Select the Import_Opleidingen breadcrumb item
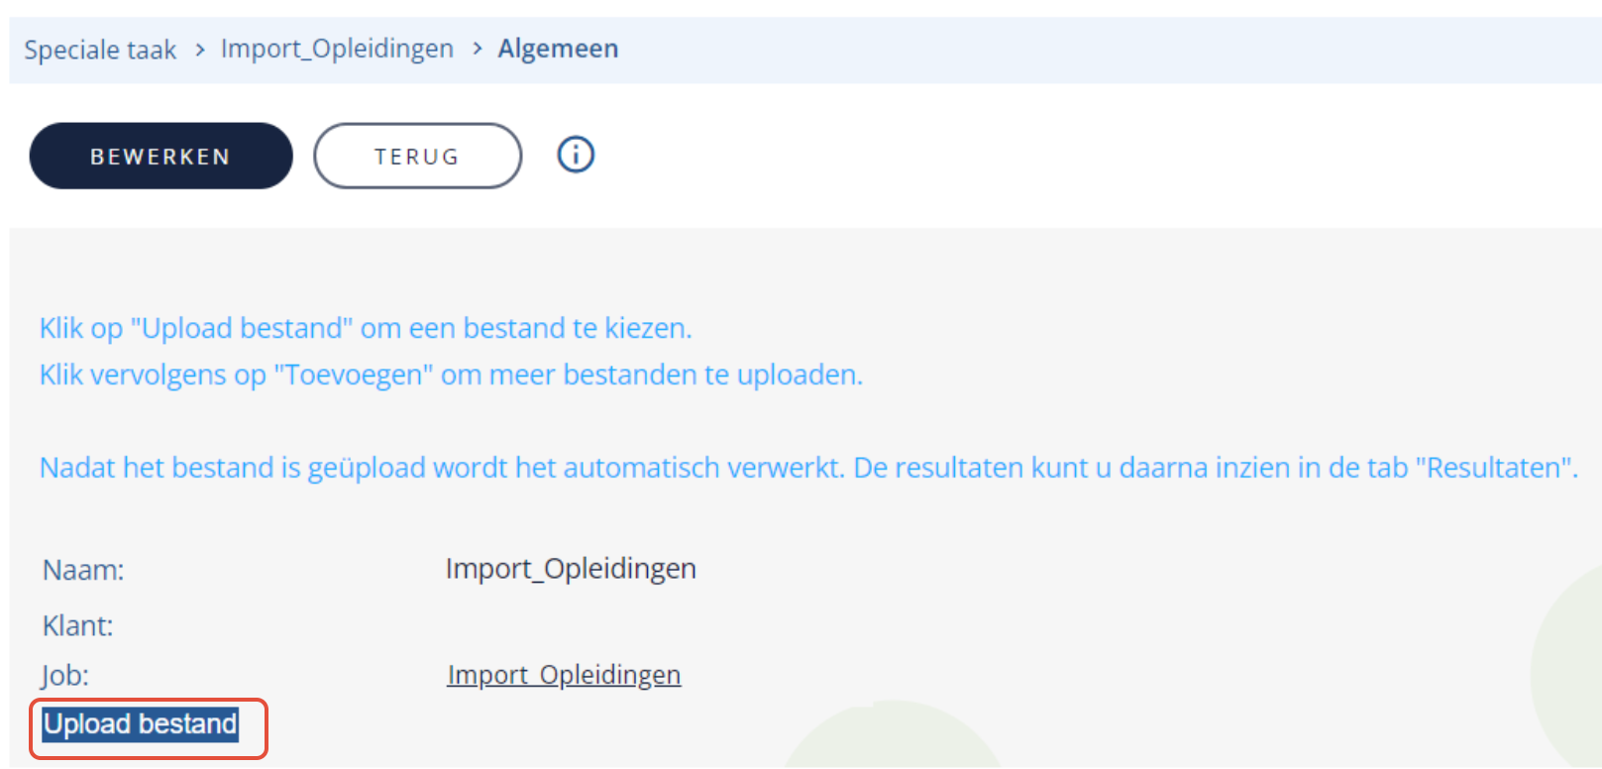1602x769 pixels. 337,49
